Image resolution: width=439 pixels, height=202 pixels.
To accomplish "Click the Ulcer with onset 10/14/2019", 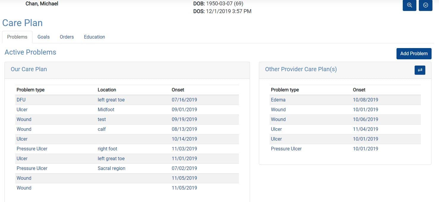I will (127, 139).
